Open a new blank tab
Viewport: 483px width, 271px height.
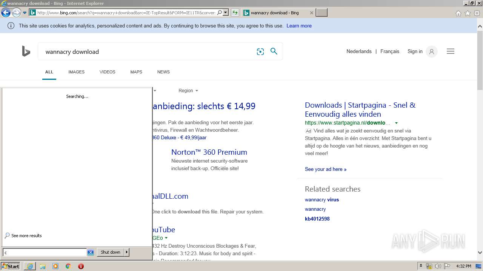click(x=321, y=13)
